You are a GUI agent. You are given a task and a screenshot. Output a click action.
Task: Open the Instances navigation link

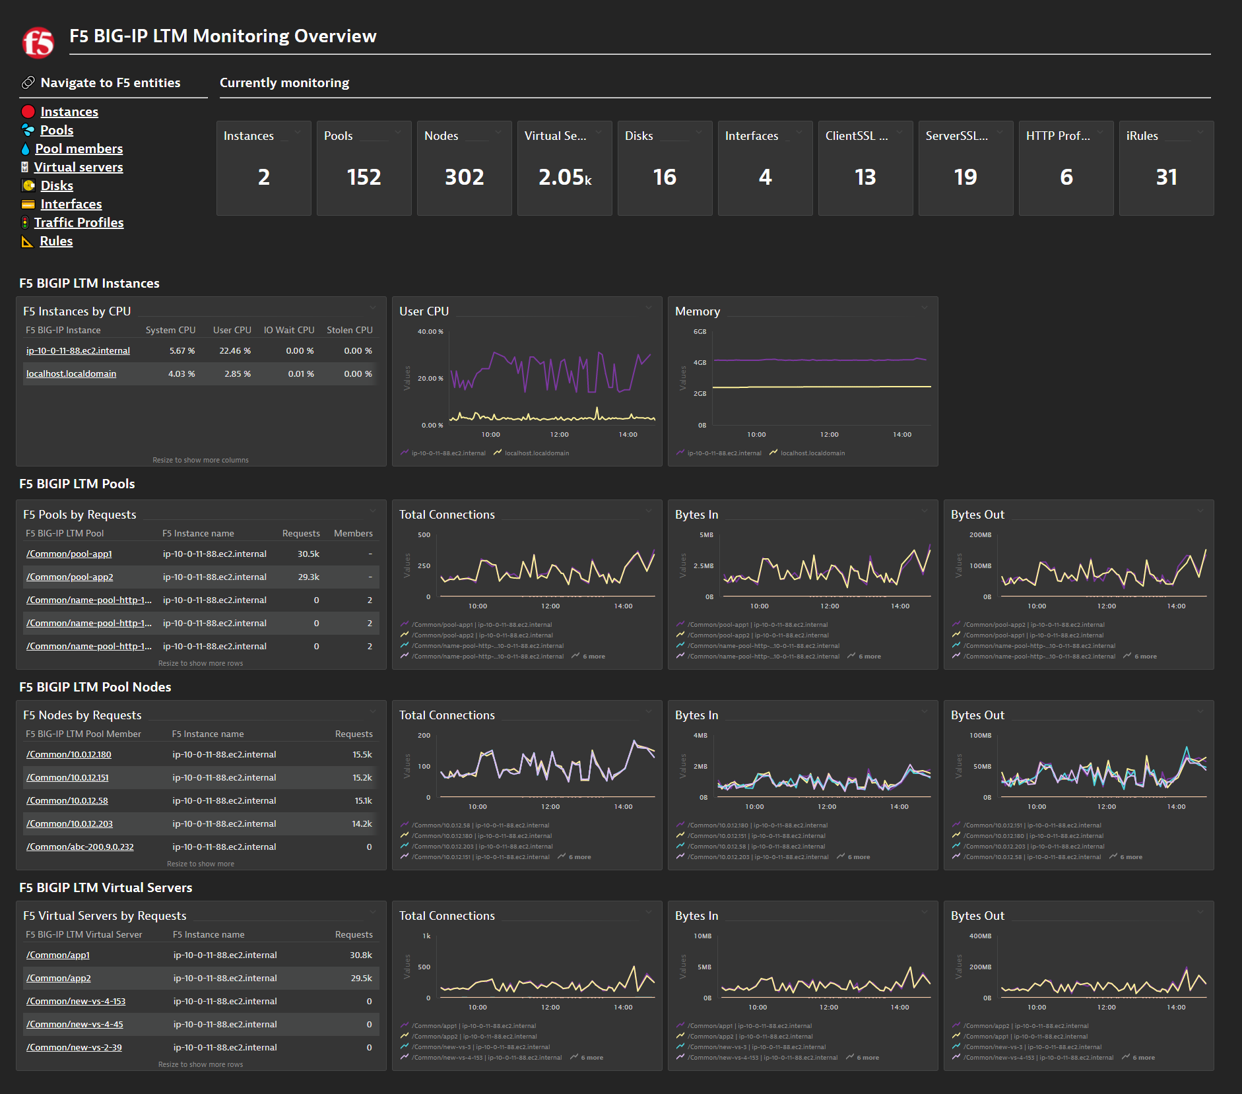(x=69, y=112)
